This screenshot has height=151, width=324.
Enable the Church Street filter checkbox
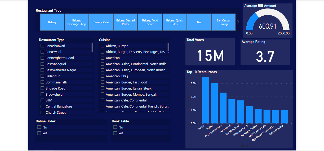(42, 112)
